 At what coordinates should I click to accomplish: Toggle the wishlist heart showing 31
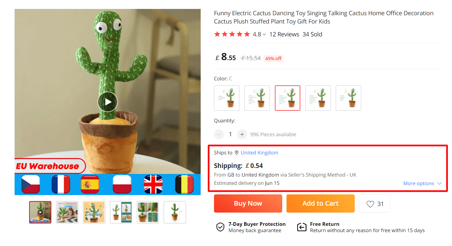pos(375,203)
